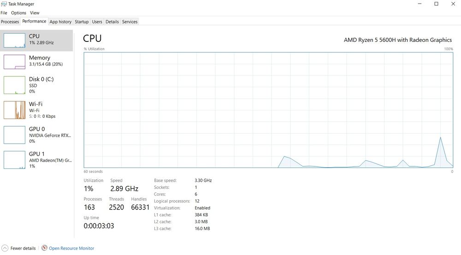The image size is (461, 255).
Task: Select the Memory mini graph thumbnail
Action: click(x=14, y=62)
